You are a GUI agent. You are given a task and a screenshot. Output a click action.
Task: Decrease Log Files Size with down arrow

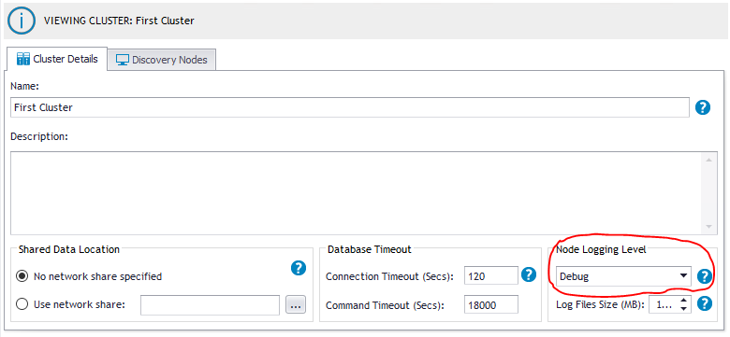(x=683, y=309)
